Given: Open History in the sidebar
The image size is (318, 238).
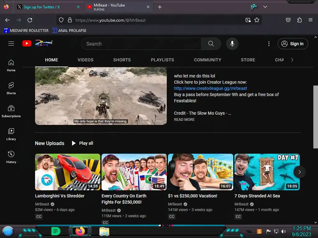Looking at the screenshot, I should click(x=11, y=157).
